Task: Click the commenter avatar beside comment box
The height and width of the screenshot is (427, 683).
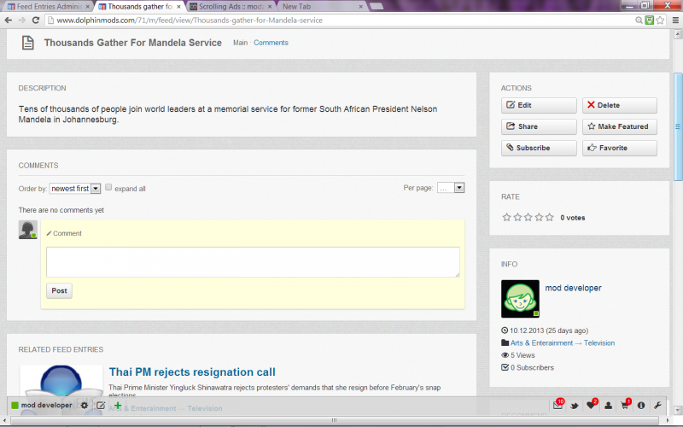Action: [x=28, y=230]
